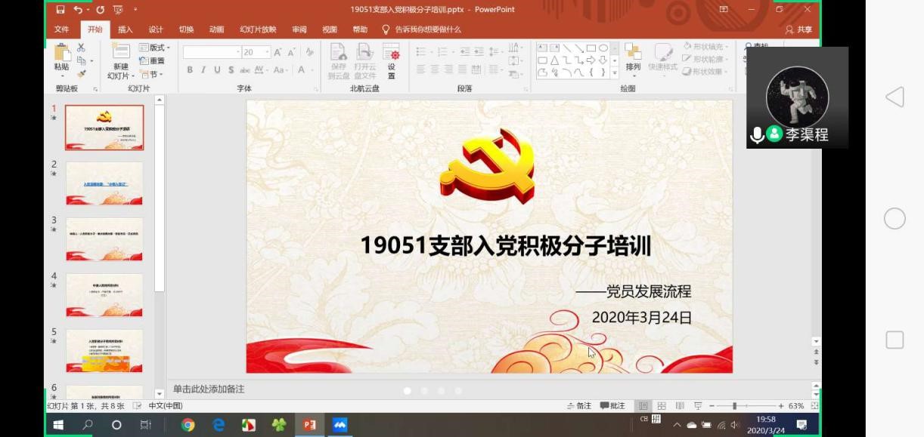Click the Save icon in quick access toolbar
Viewport: 924px width, 437px height.
tap(60, 10)
